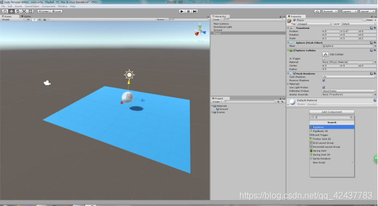Open the Cloud services icon
The image size is (378, 206).
pyautogui.click(x=317, y=11)
